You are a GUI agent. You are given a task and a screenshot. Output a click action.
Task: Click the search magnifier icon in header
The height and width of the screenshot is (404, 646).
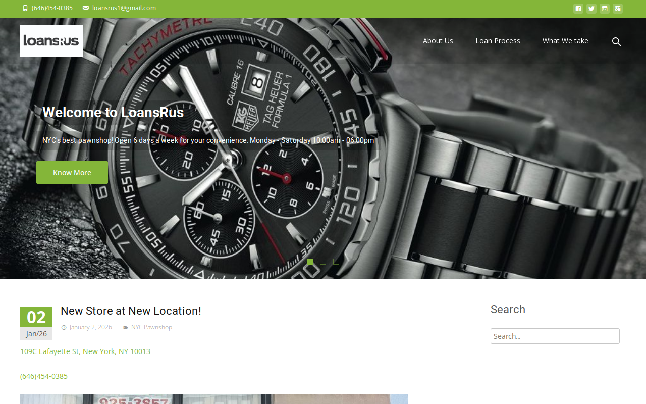[x=616, y=41]
